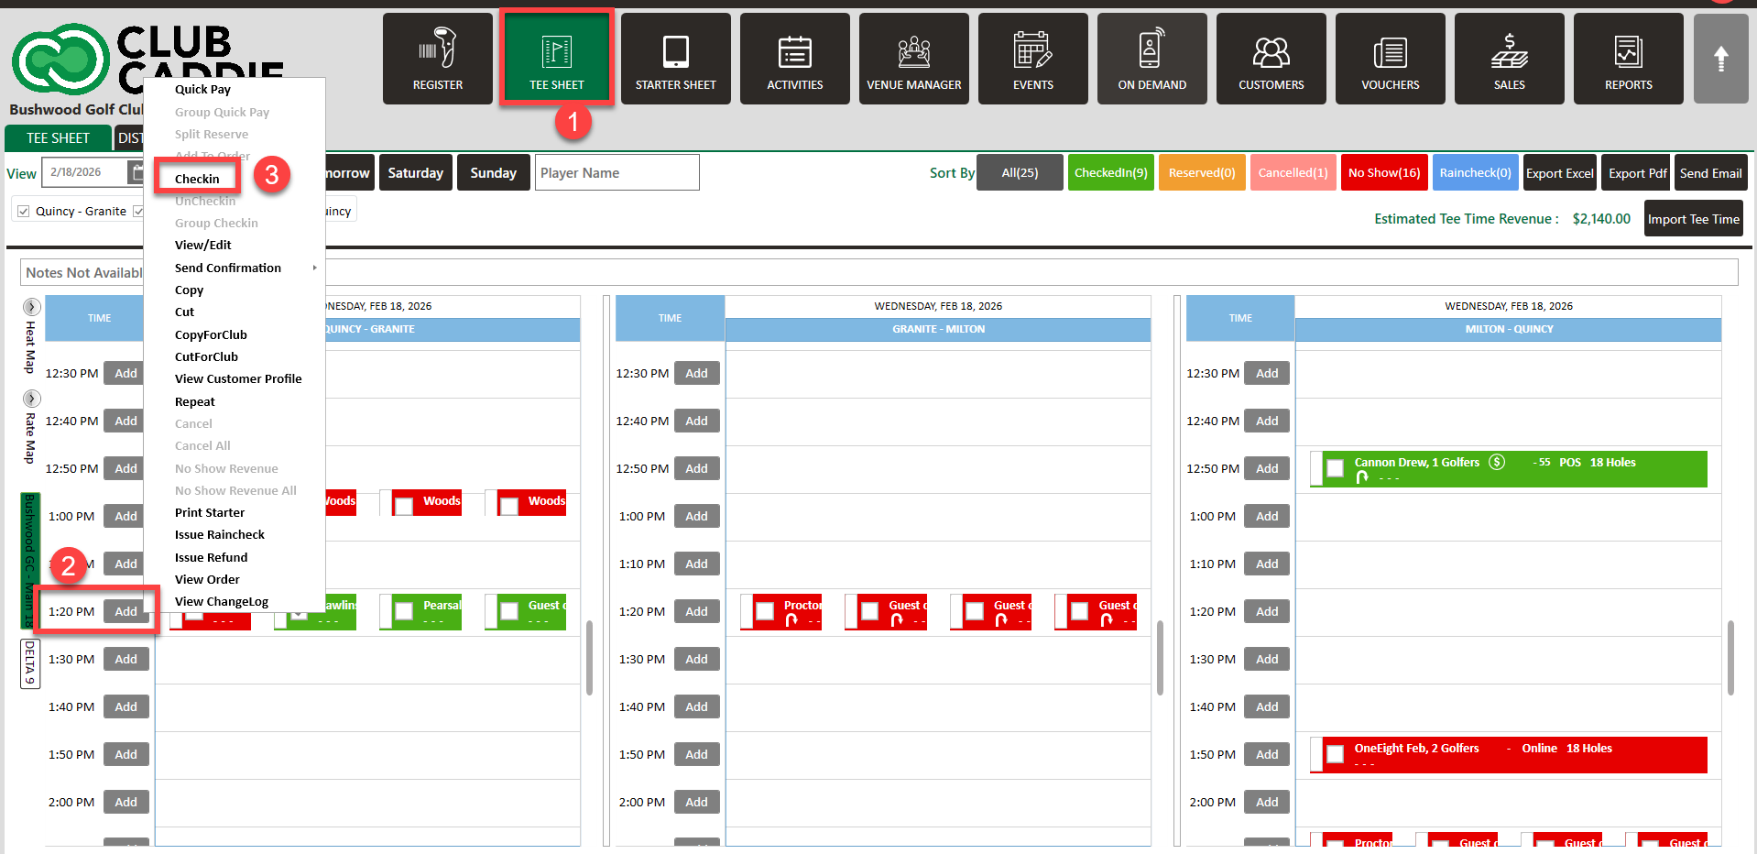Screen dimensions: 1757x854
Task: Open the Activities module
Action: (x=794, y=59)
